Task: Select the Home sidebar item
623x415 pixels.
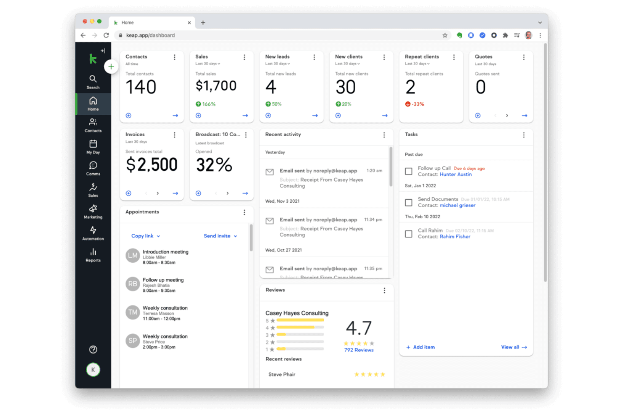Action: click(x=93, y=103)
